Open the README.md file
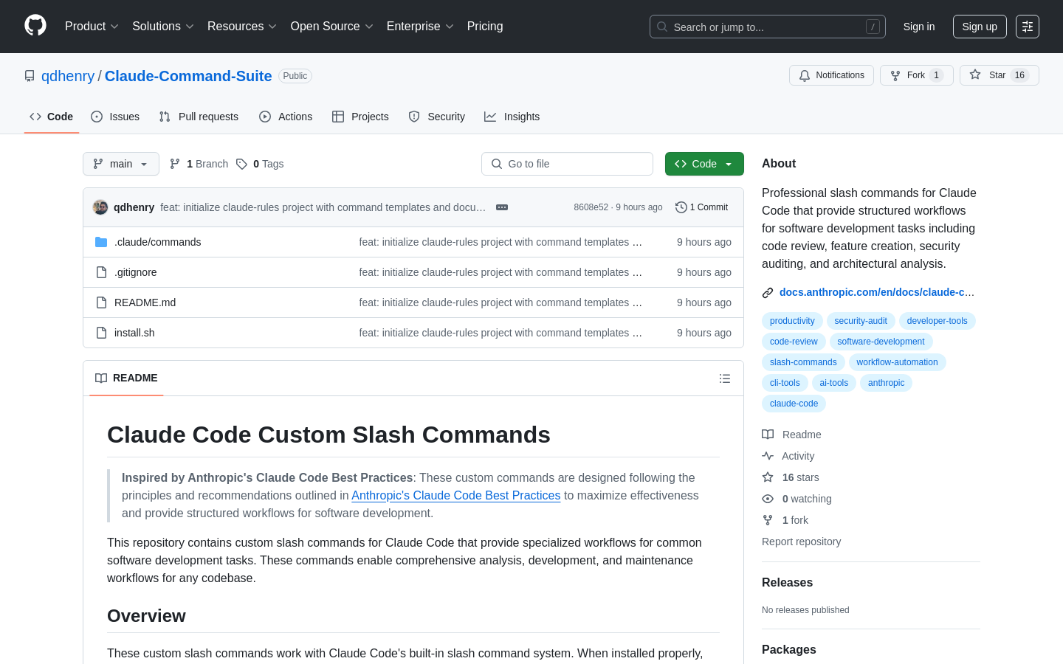The width and height of the screenshot is (1063, 664). (145, 302)
